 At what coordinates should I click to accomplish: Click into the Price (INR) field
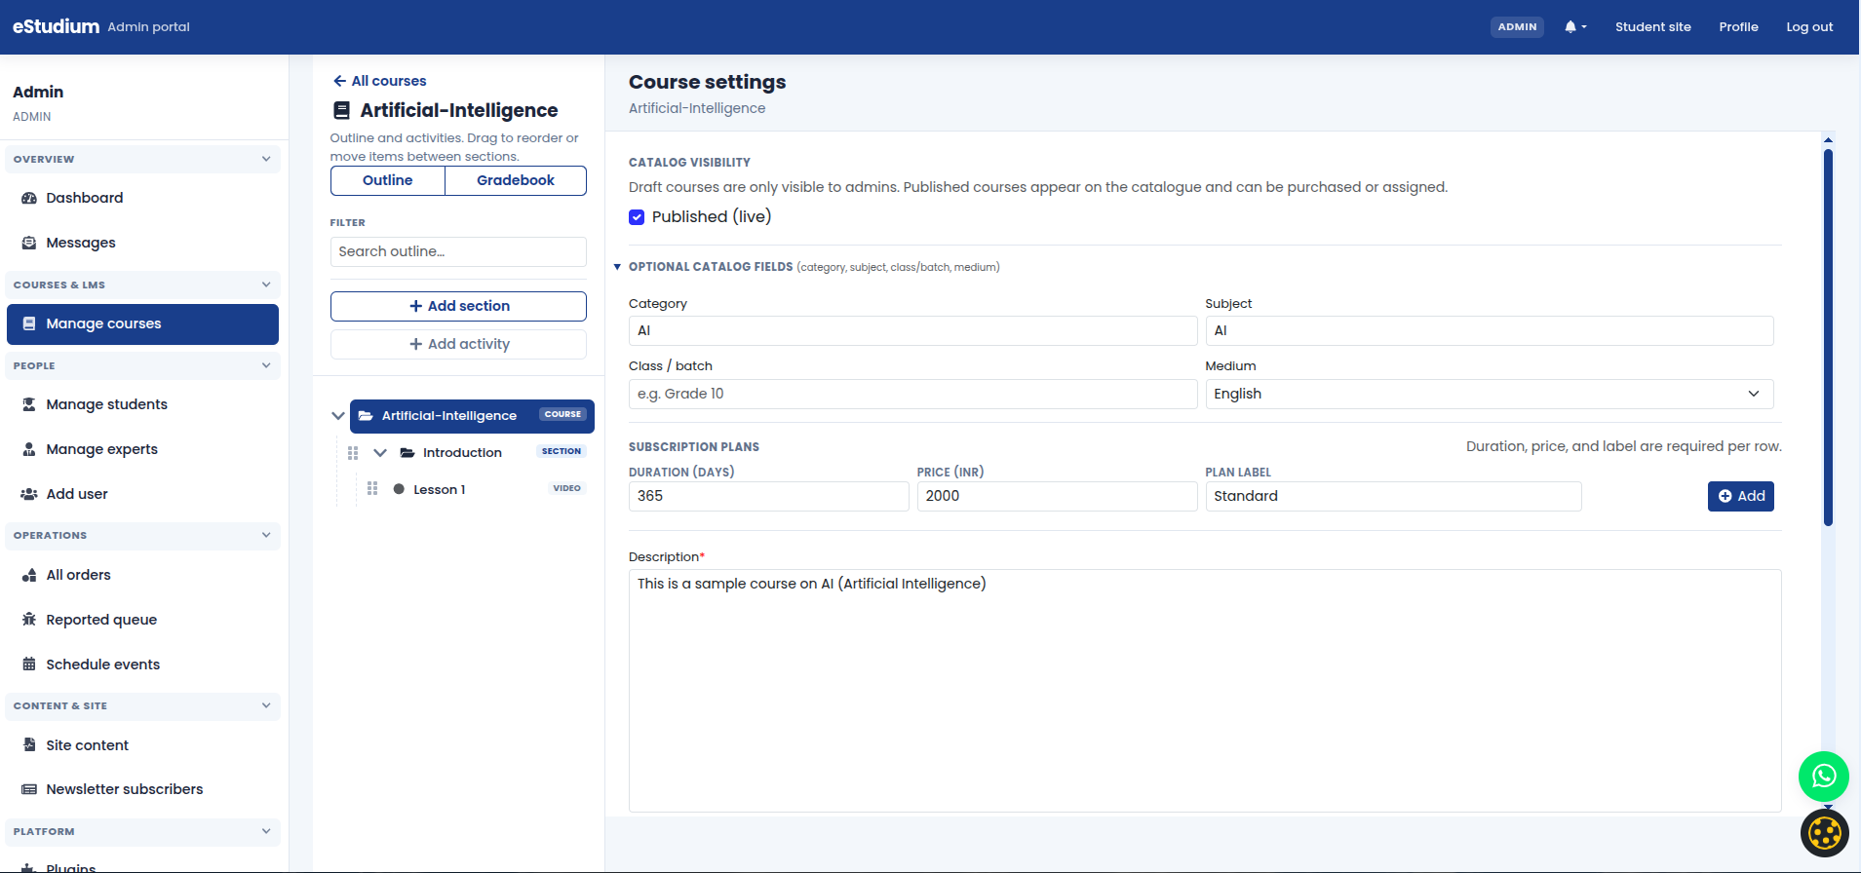(x=1057, y=496)
